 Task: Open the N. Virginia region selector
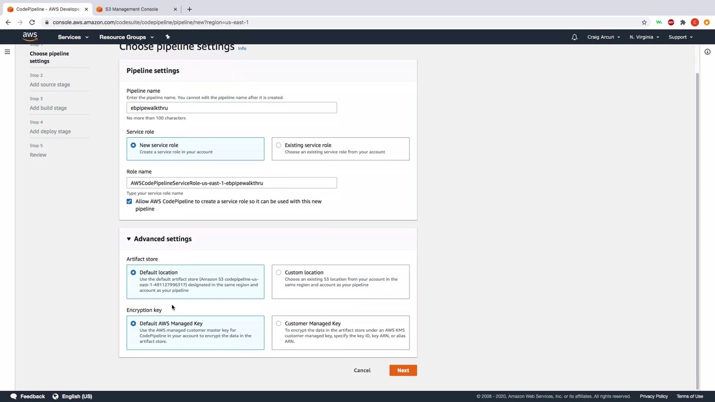coord(644,37)
